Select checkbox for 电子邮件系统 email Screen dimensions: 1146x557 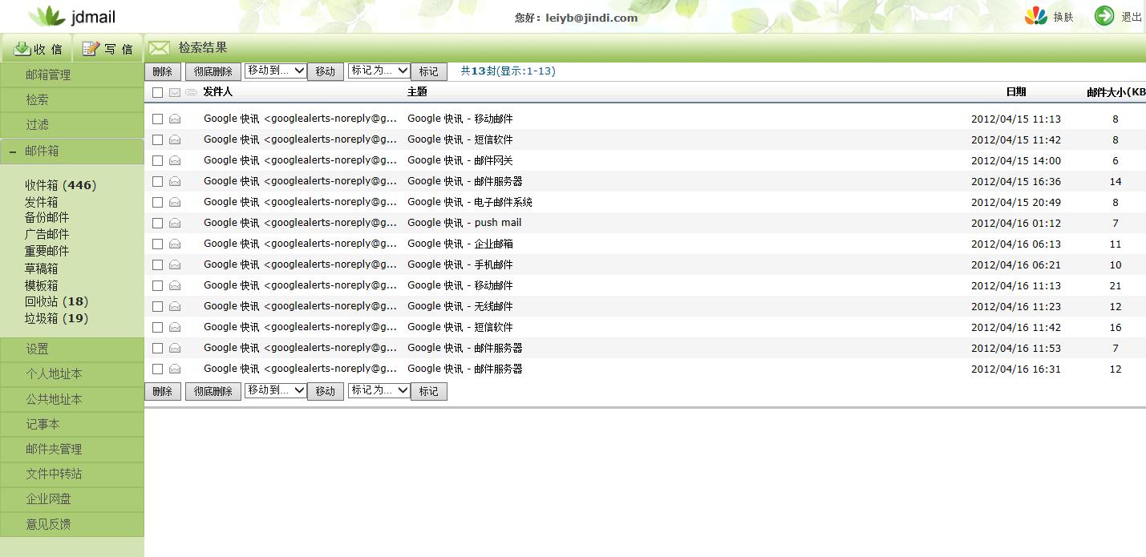pos(158,202)
